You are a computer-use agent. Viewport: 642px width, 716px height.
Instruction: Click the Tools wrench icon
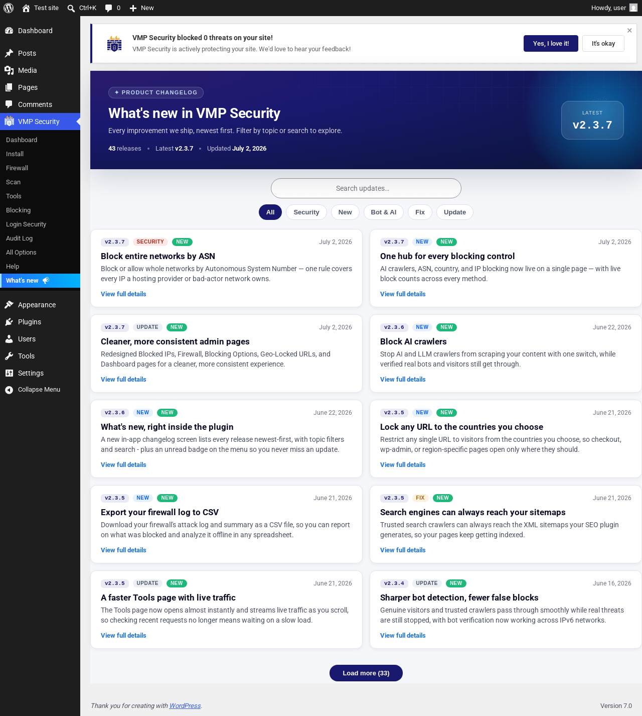point(9,356)
